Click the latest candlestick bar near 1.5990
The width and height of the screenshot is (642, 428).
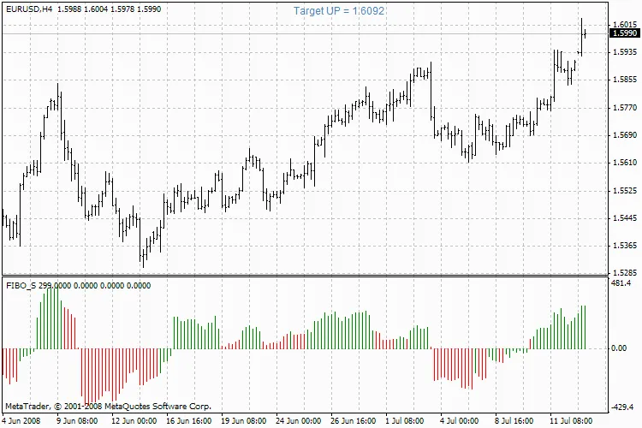[x=586, y=33]
